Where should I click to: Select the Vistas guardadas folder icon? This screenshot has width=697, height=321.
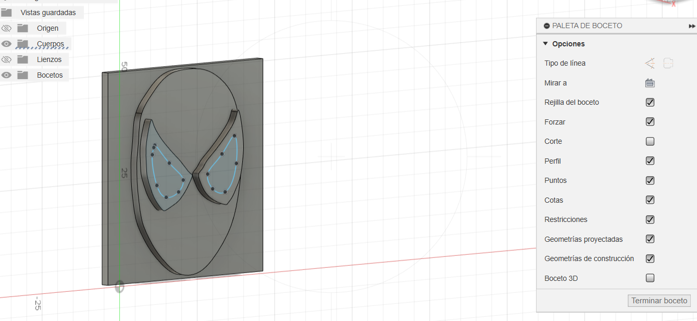pos(6,12)
